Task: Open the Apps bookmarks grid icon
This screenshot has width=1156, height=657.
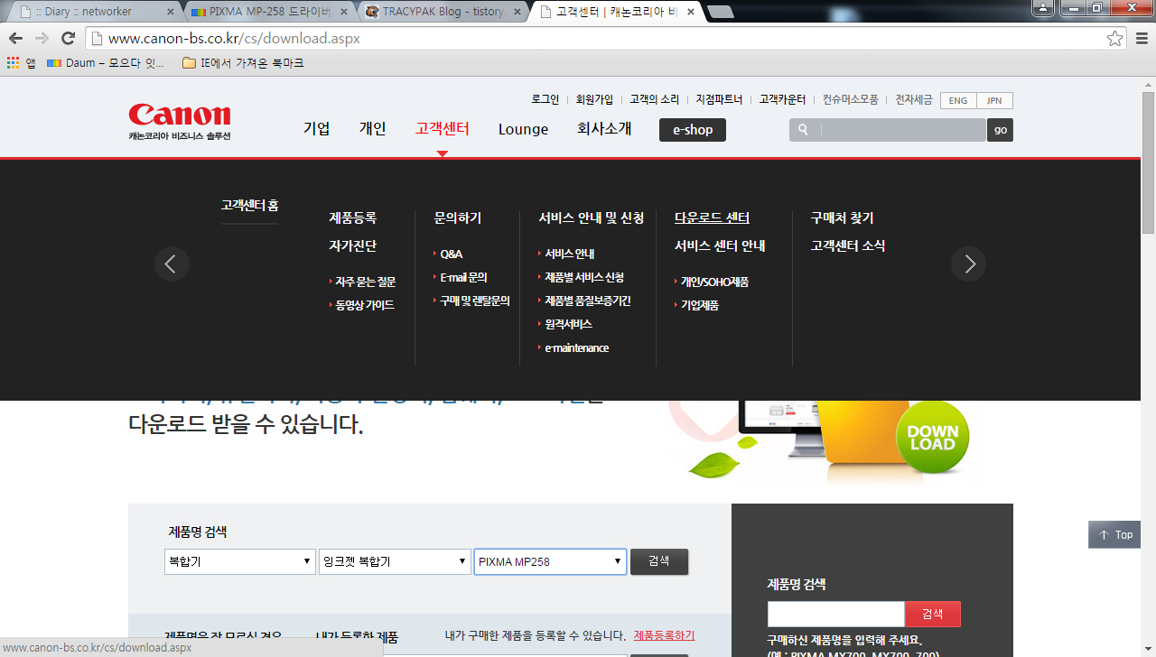Action: (13, 63)
